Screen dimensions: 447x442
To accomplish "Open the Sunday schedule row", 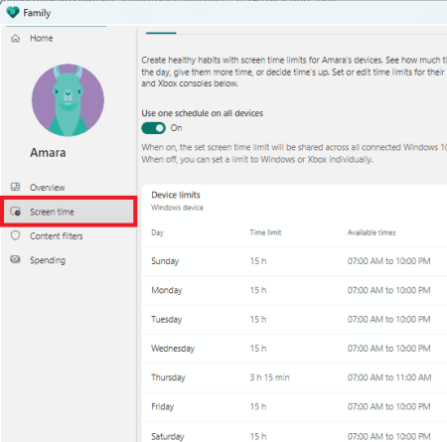I will [x=294, y=261].
